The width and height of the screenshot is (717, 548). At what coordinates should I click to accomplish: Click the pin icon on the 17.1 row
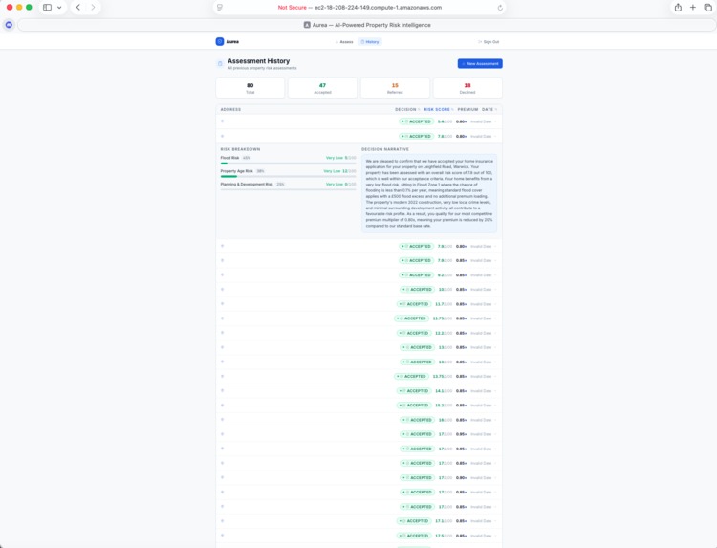pos(222,520)
